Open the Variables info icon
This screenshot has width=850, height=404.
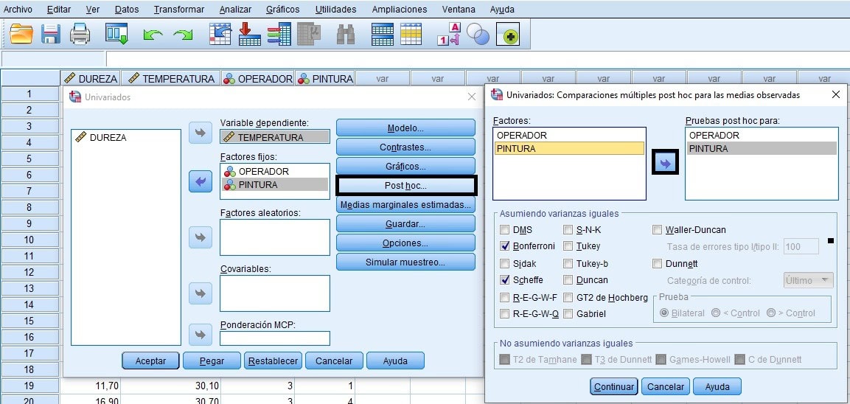279,35
